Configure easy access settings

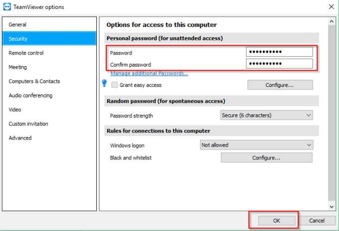(x=280, y=85)
